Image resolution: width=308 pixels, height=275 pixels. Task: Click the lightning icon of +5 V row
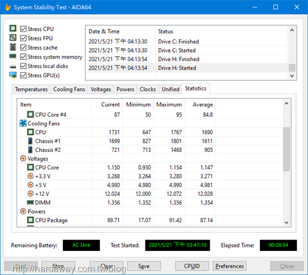(30, 185)
